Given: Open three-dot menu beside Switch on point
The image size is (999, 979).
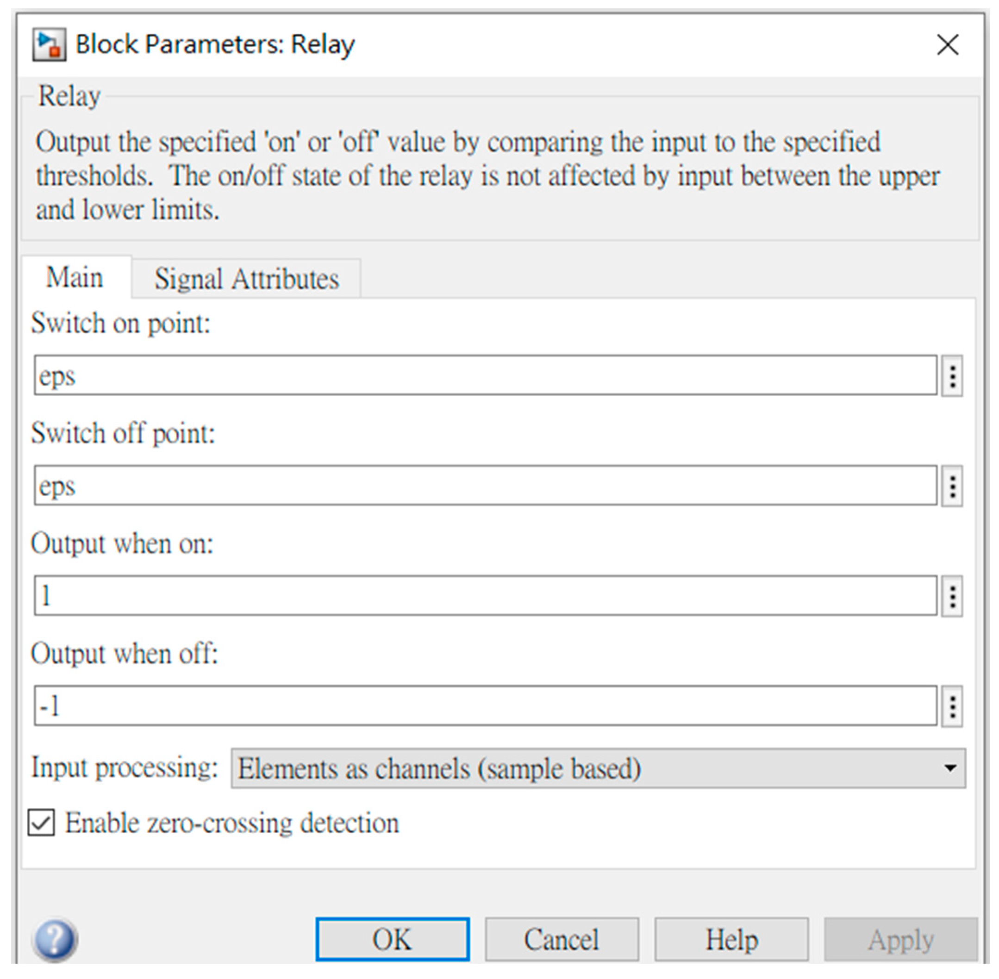Looking at the screenshot, I should pos(952,376).
